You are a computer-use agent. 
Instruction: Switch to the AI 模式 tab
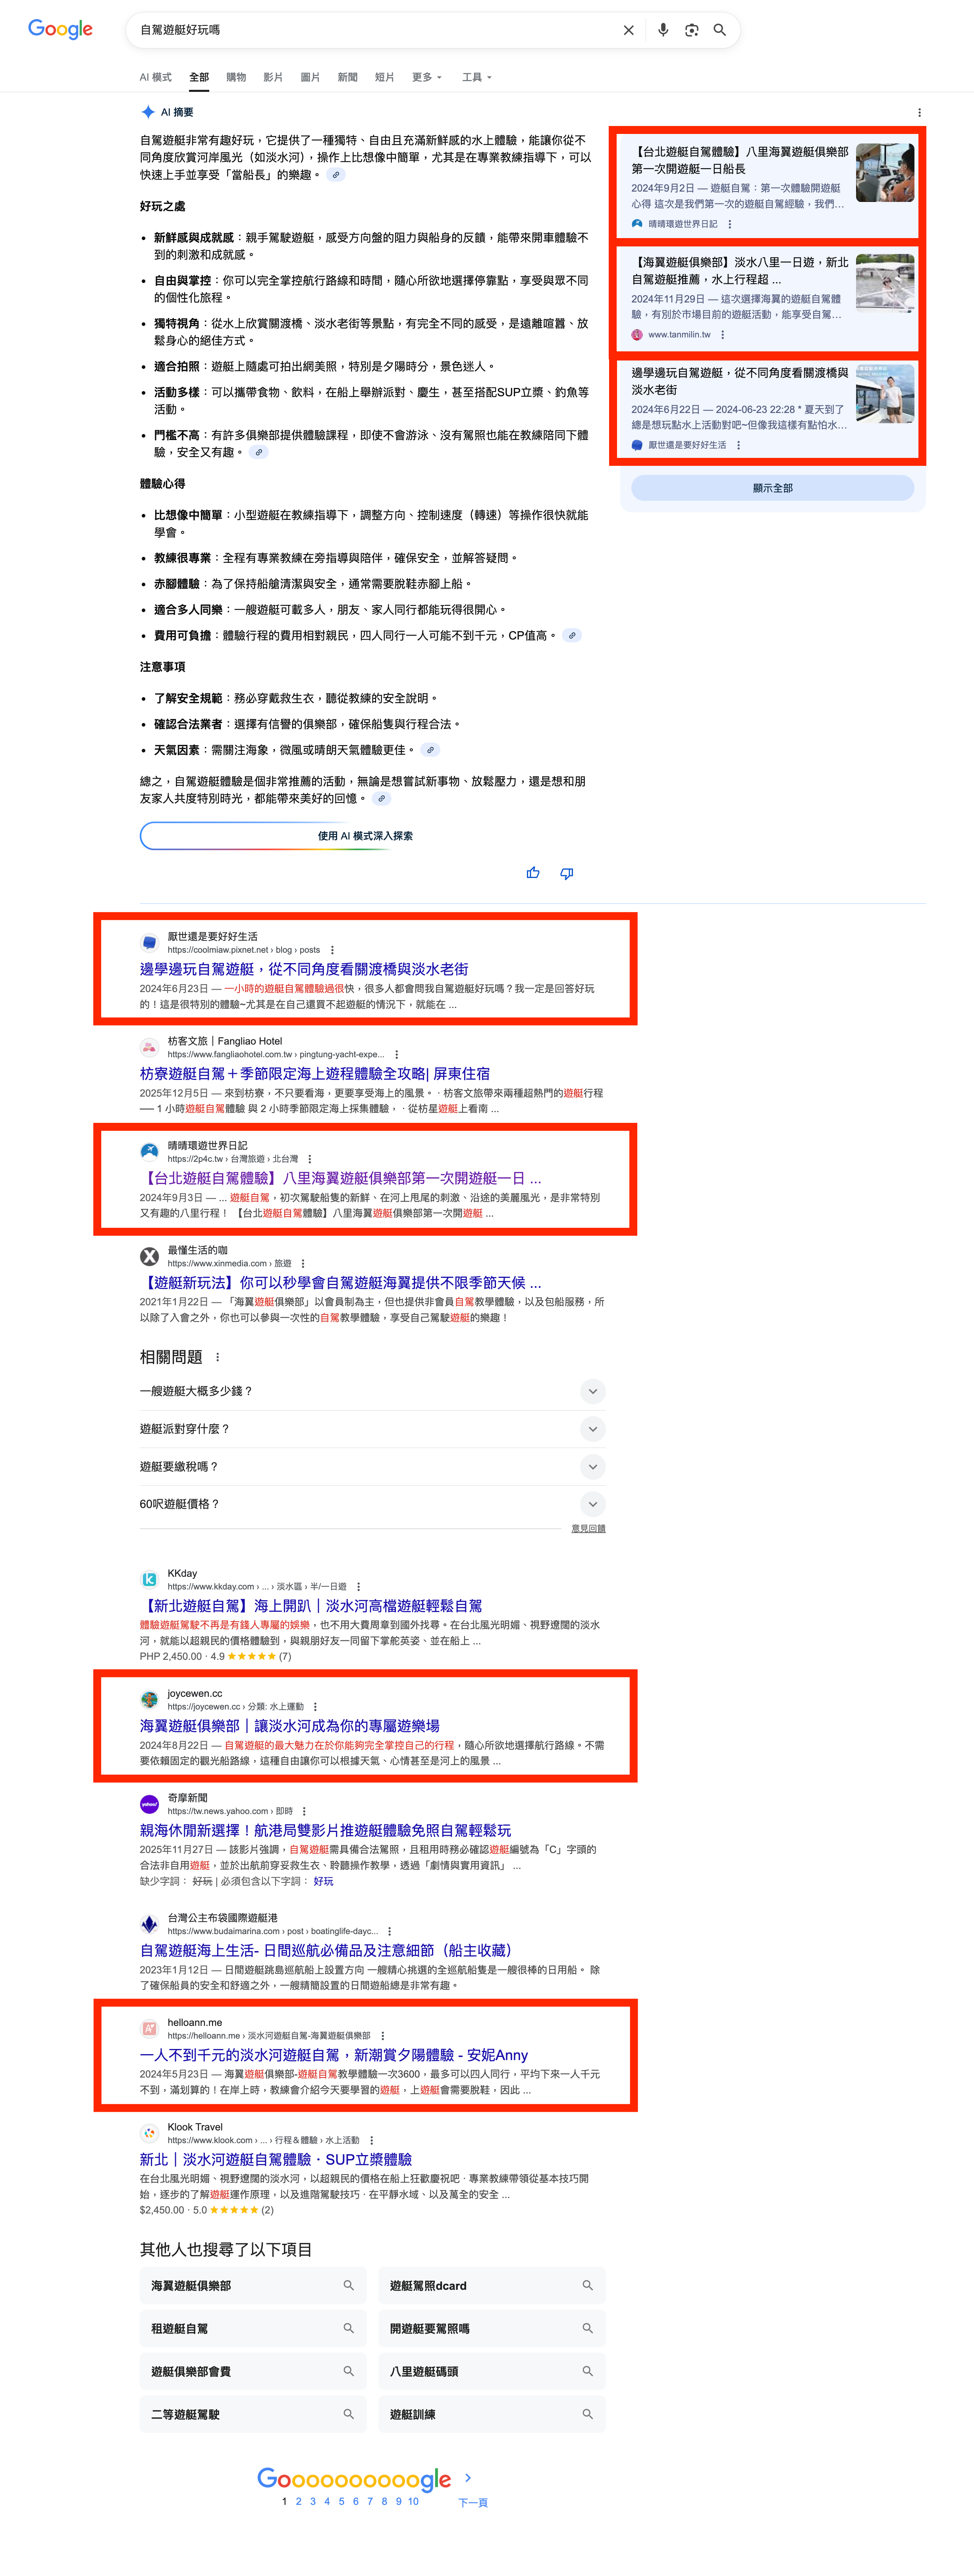point(155,77)
